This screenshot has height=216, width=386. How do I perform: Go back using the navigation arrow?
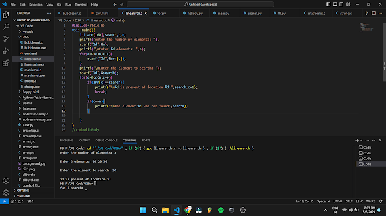click(x=115, y=5)
